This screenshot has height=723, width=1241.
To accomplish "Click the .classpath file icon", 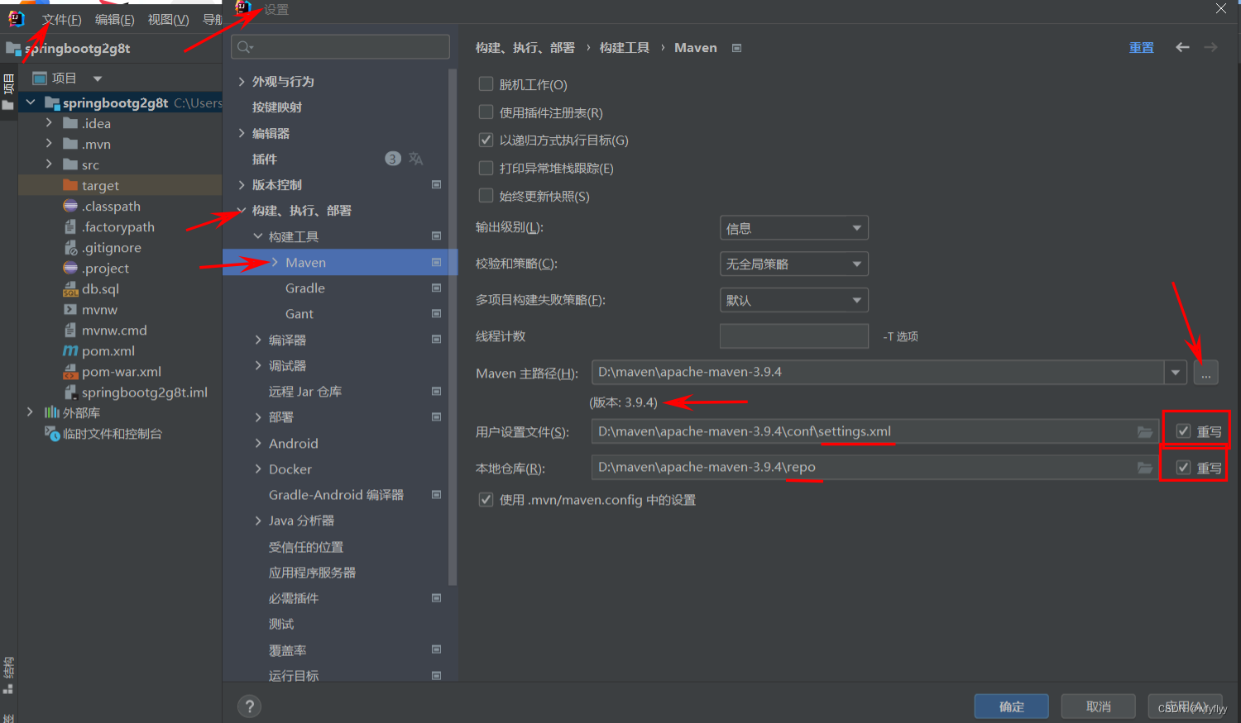I will 70,207.
